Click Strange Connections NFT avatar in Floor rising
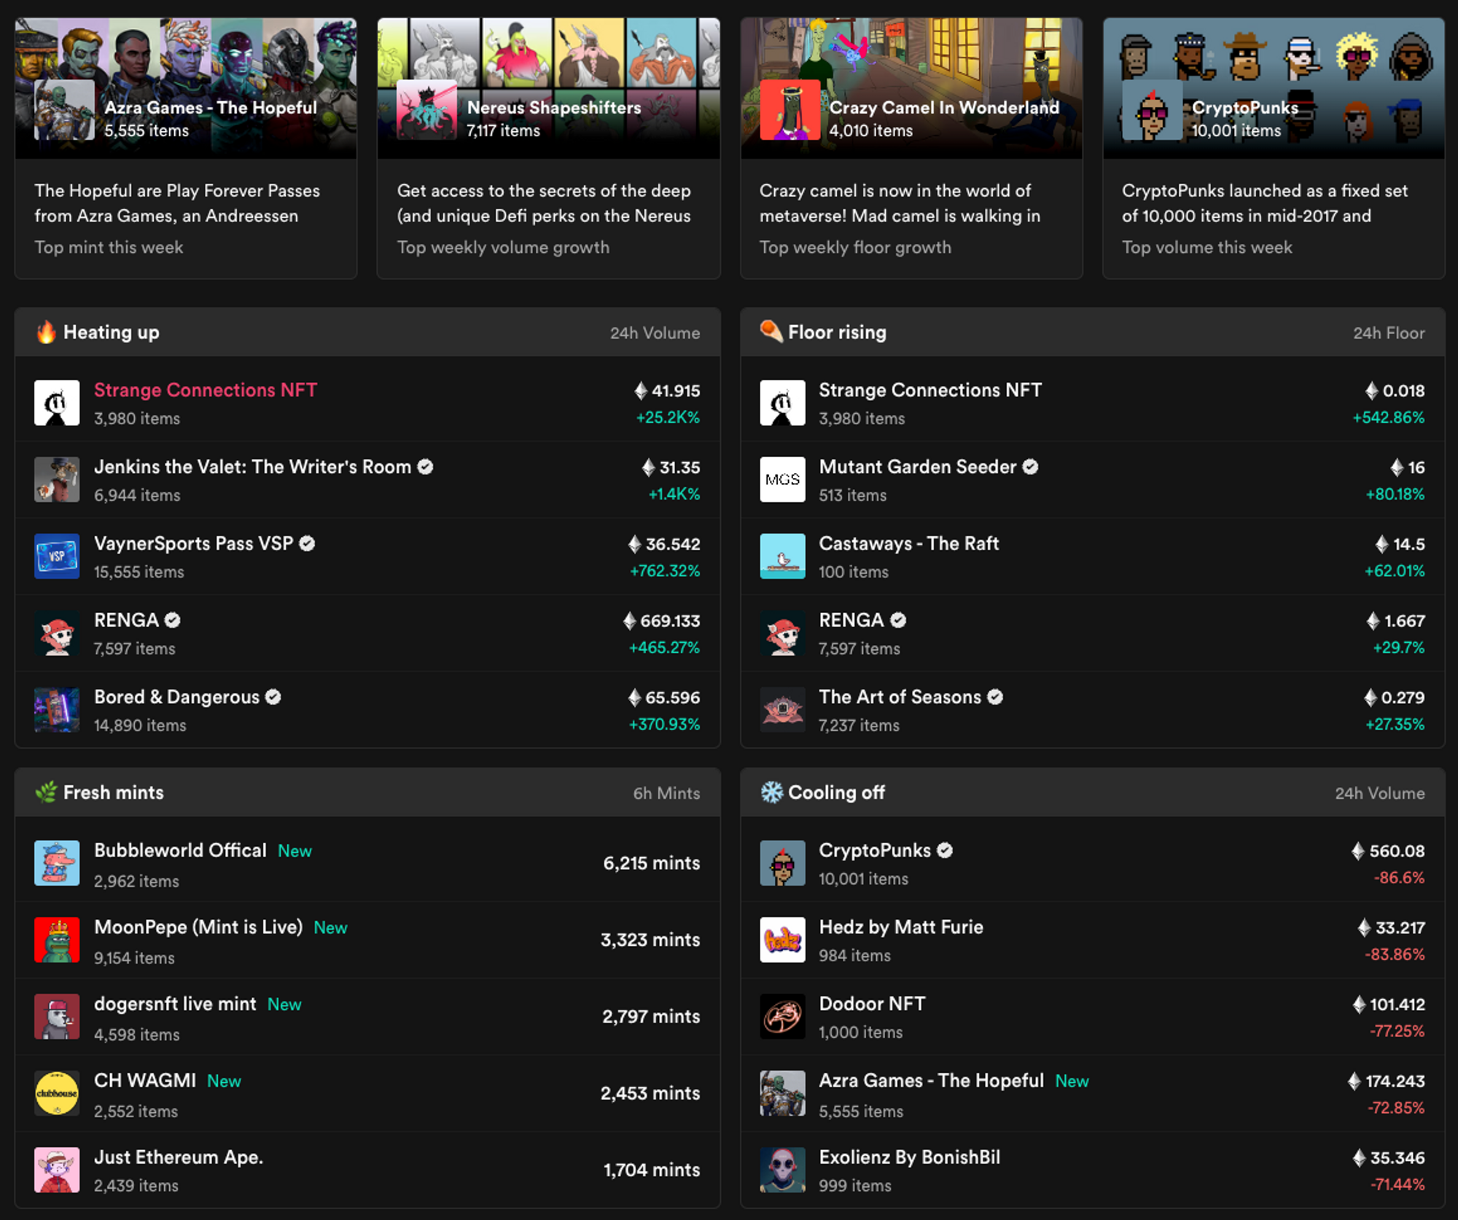1458x1220 pixels. pos(782,402)
